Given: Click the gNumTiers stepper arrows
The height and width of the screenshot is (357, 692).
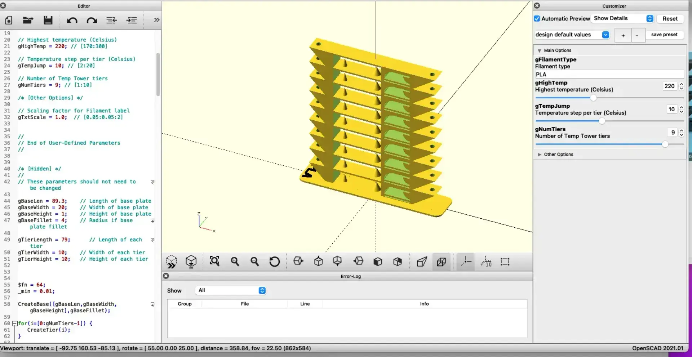Looking at the screenshot, I should pyautogui.click(x=681, y=133).
